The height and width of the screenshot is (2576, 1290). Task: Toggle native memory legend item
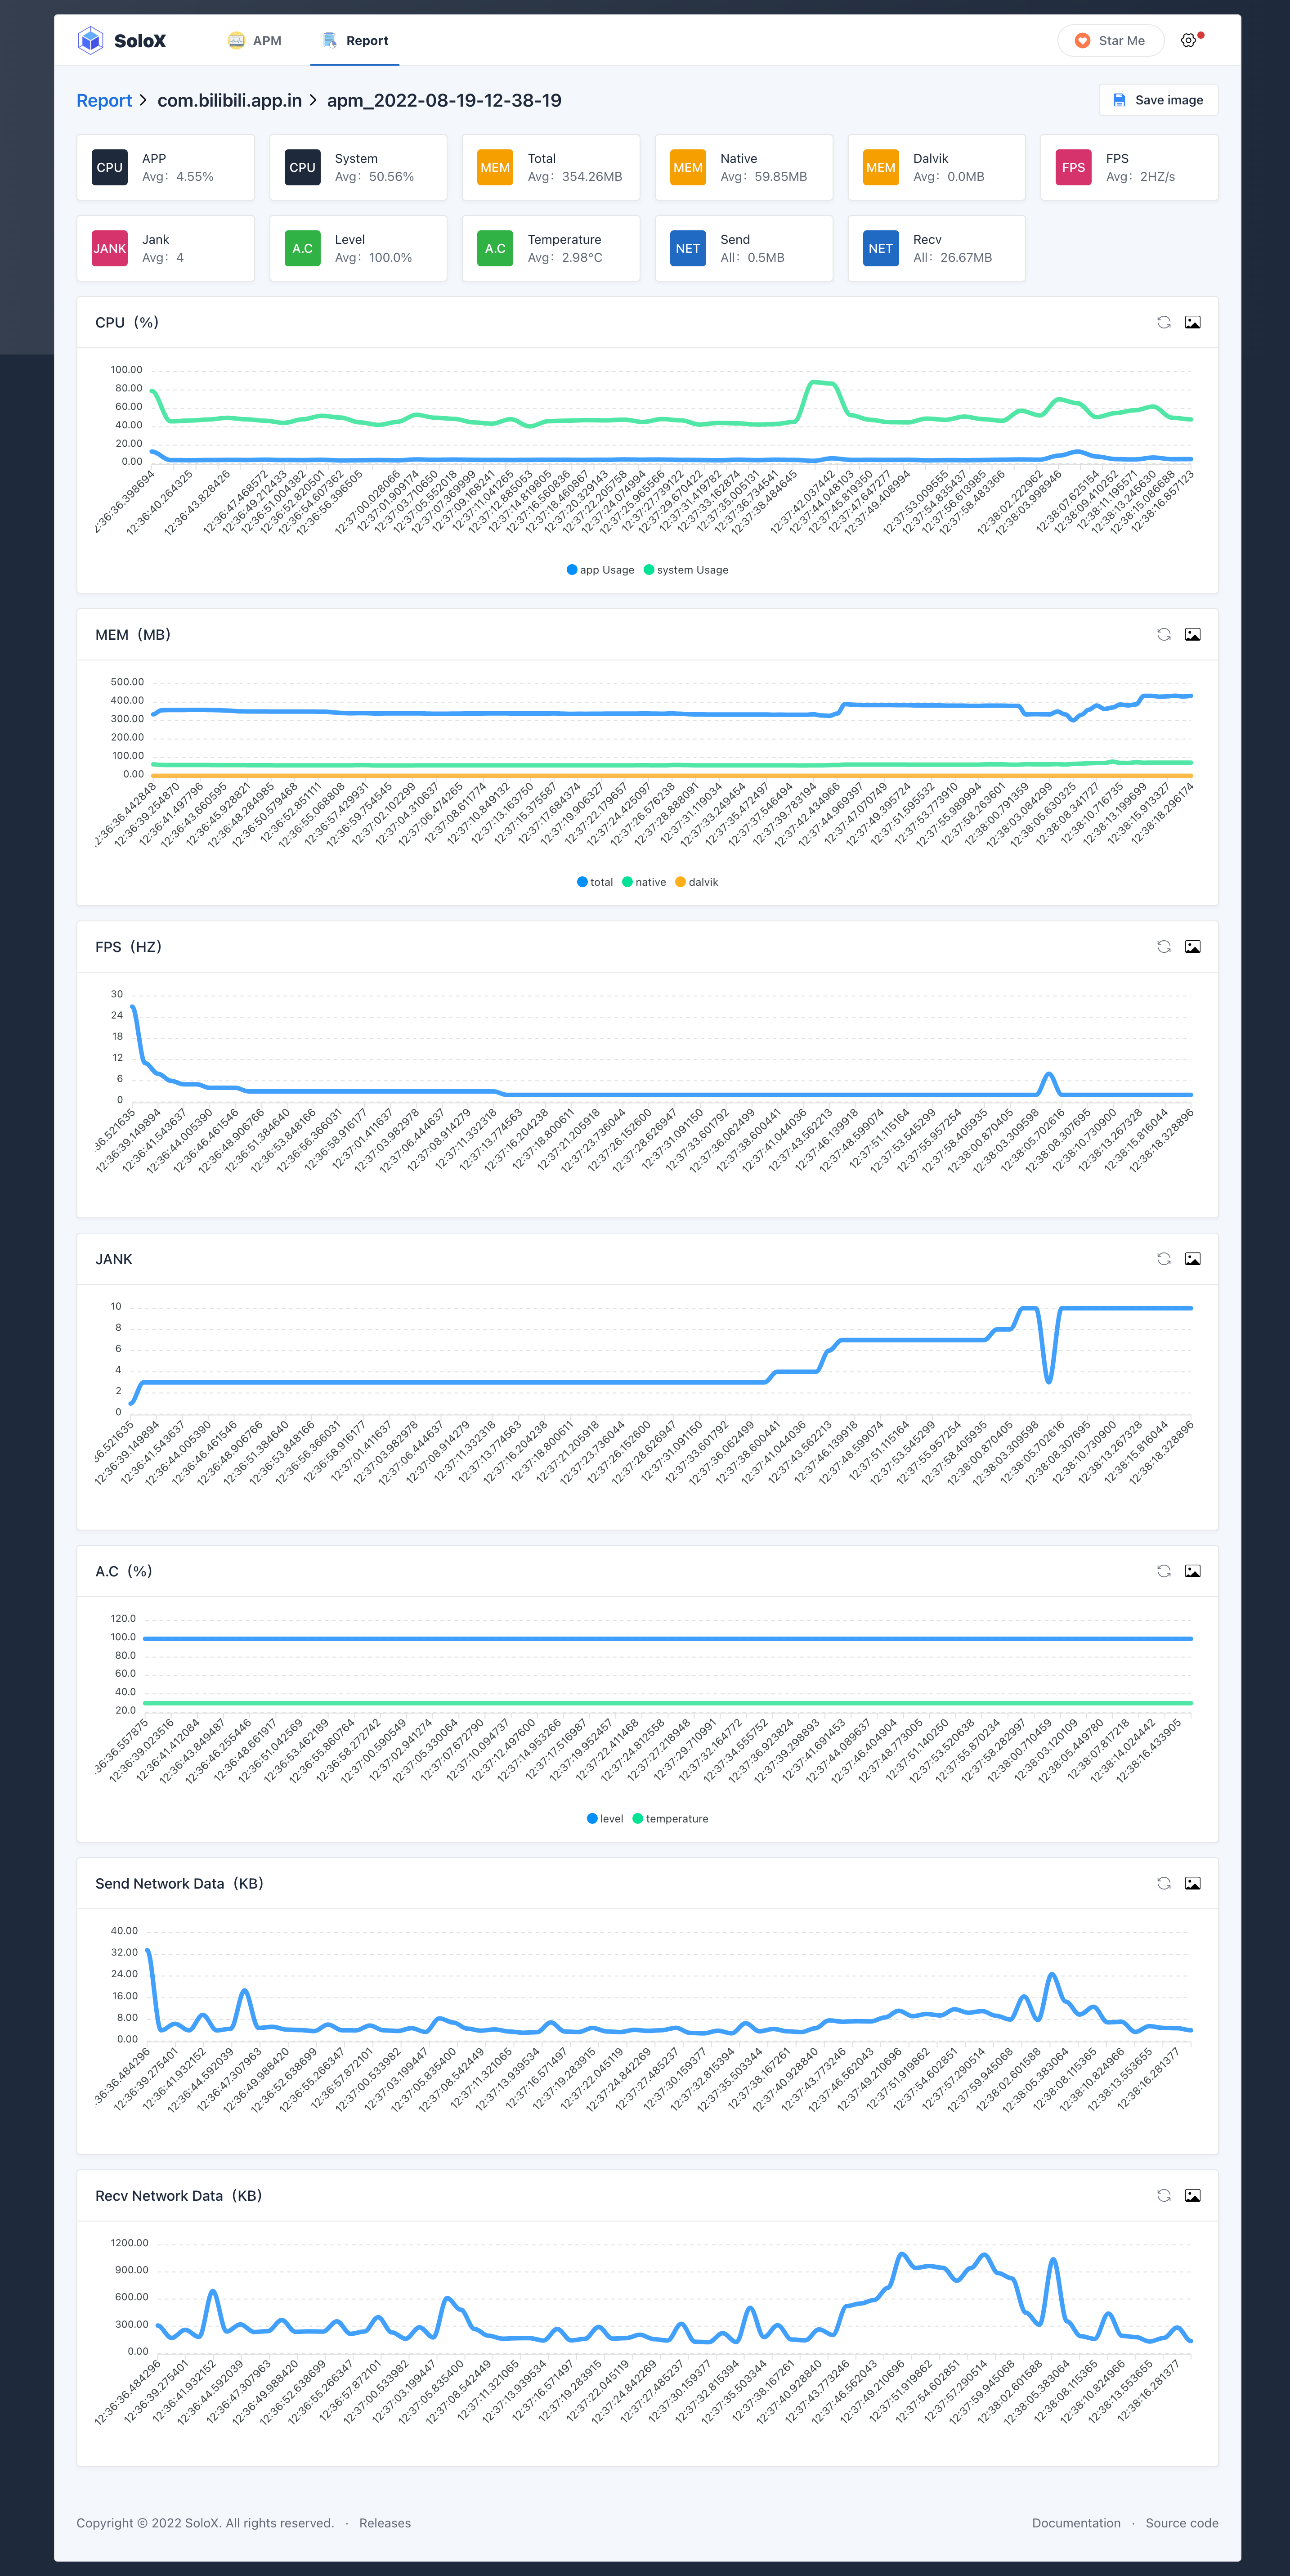click(644, 882)
